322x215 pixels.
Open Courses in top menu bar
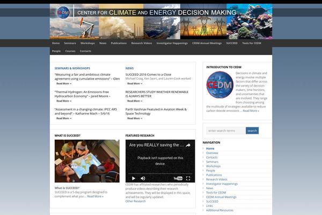tap(70, 51)
